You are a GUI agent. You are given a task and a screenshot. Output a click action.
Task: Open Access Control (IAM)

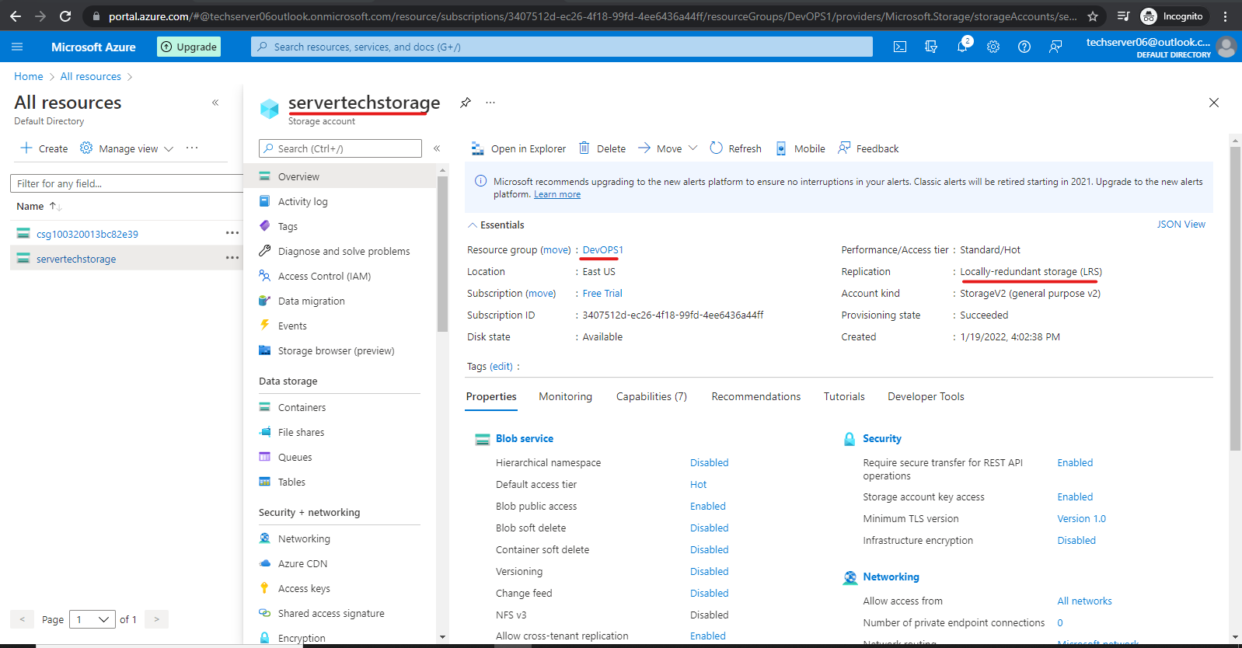pyautogui.click(x=324, y=276)
